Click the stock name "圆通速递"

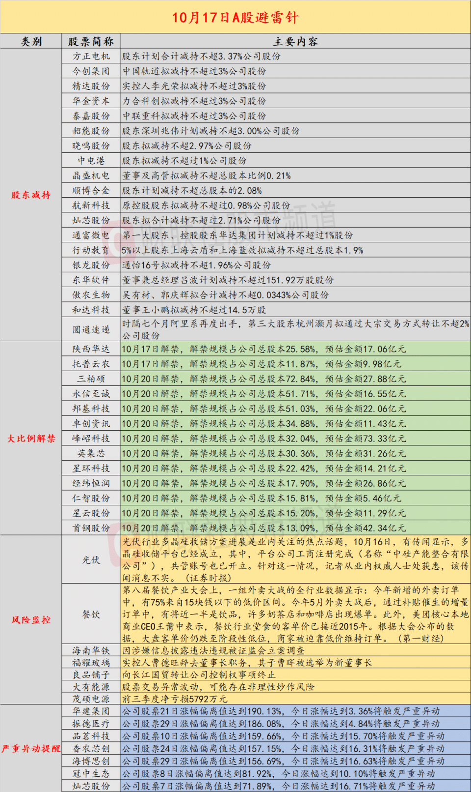[91, 329]
